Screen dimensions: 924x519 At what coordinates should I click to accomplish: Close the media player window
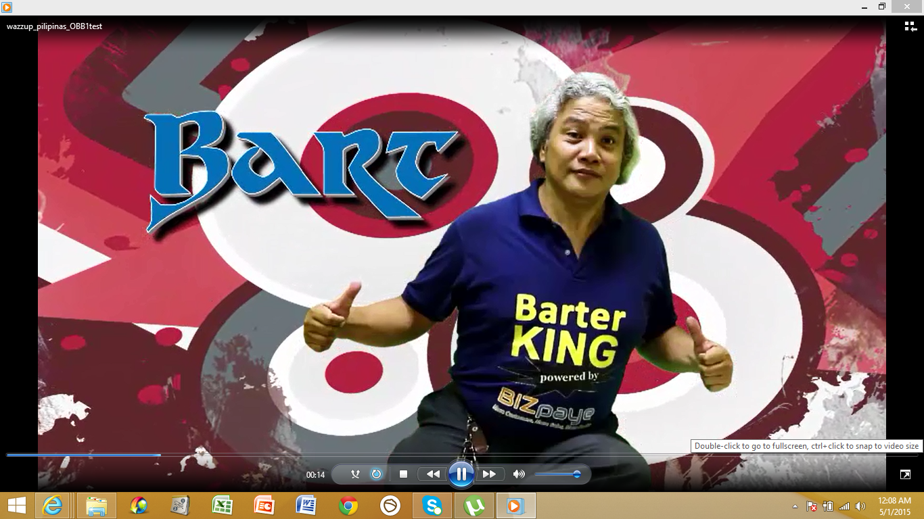tap(907, 6)
